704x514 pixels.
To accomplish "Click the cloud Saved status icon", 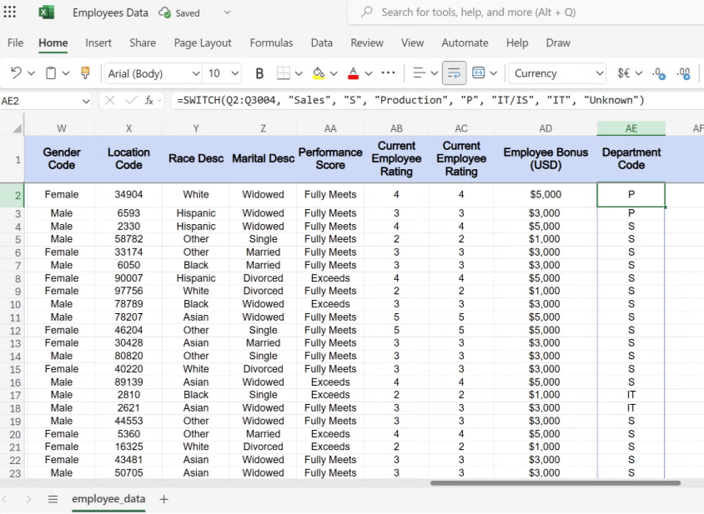I will click(165, 12).
